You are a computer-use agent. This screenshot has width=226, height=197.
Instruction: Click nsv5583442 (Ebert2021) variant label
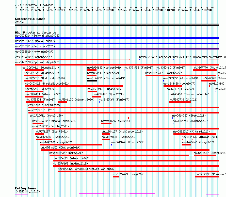click(x=104, y=73)
